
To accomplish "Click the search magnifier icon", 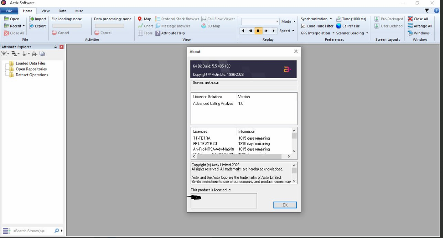I will pos(57,231).
